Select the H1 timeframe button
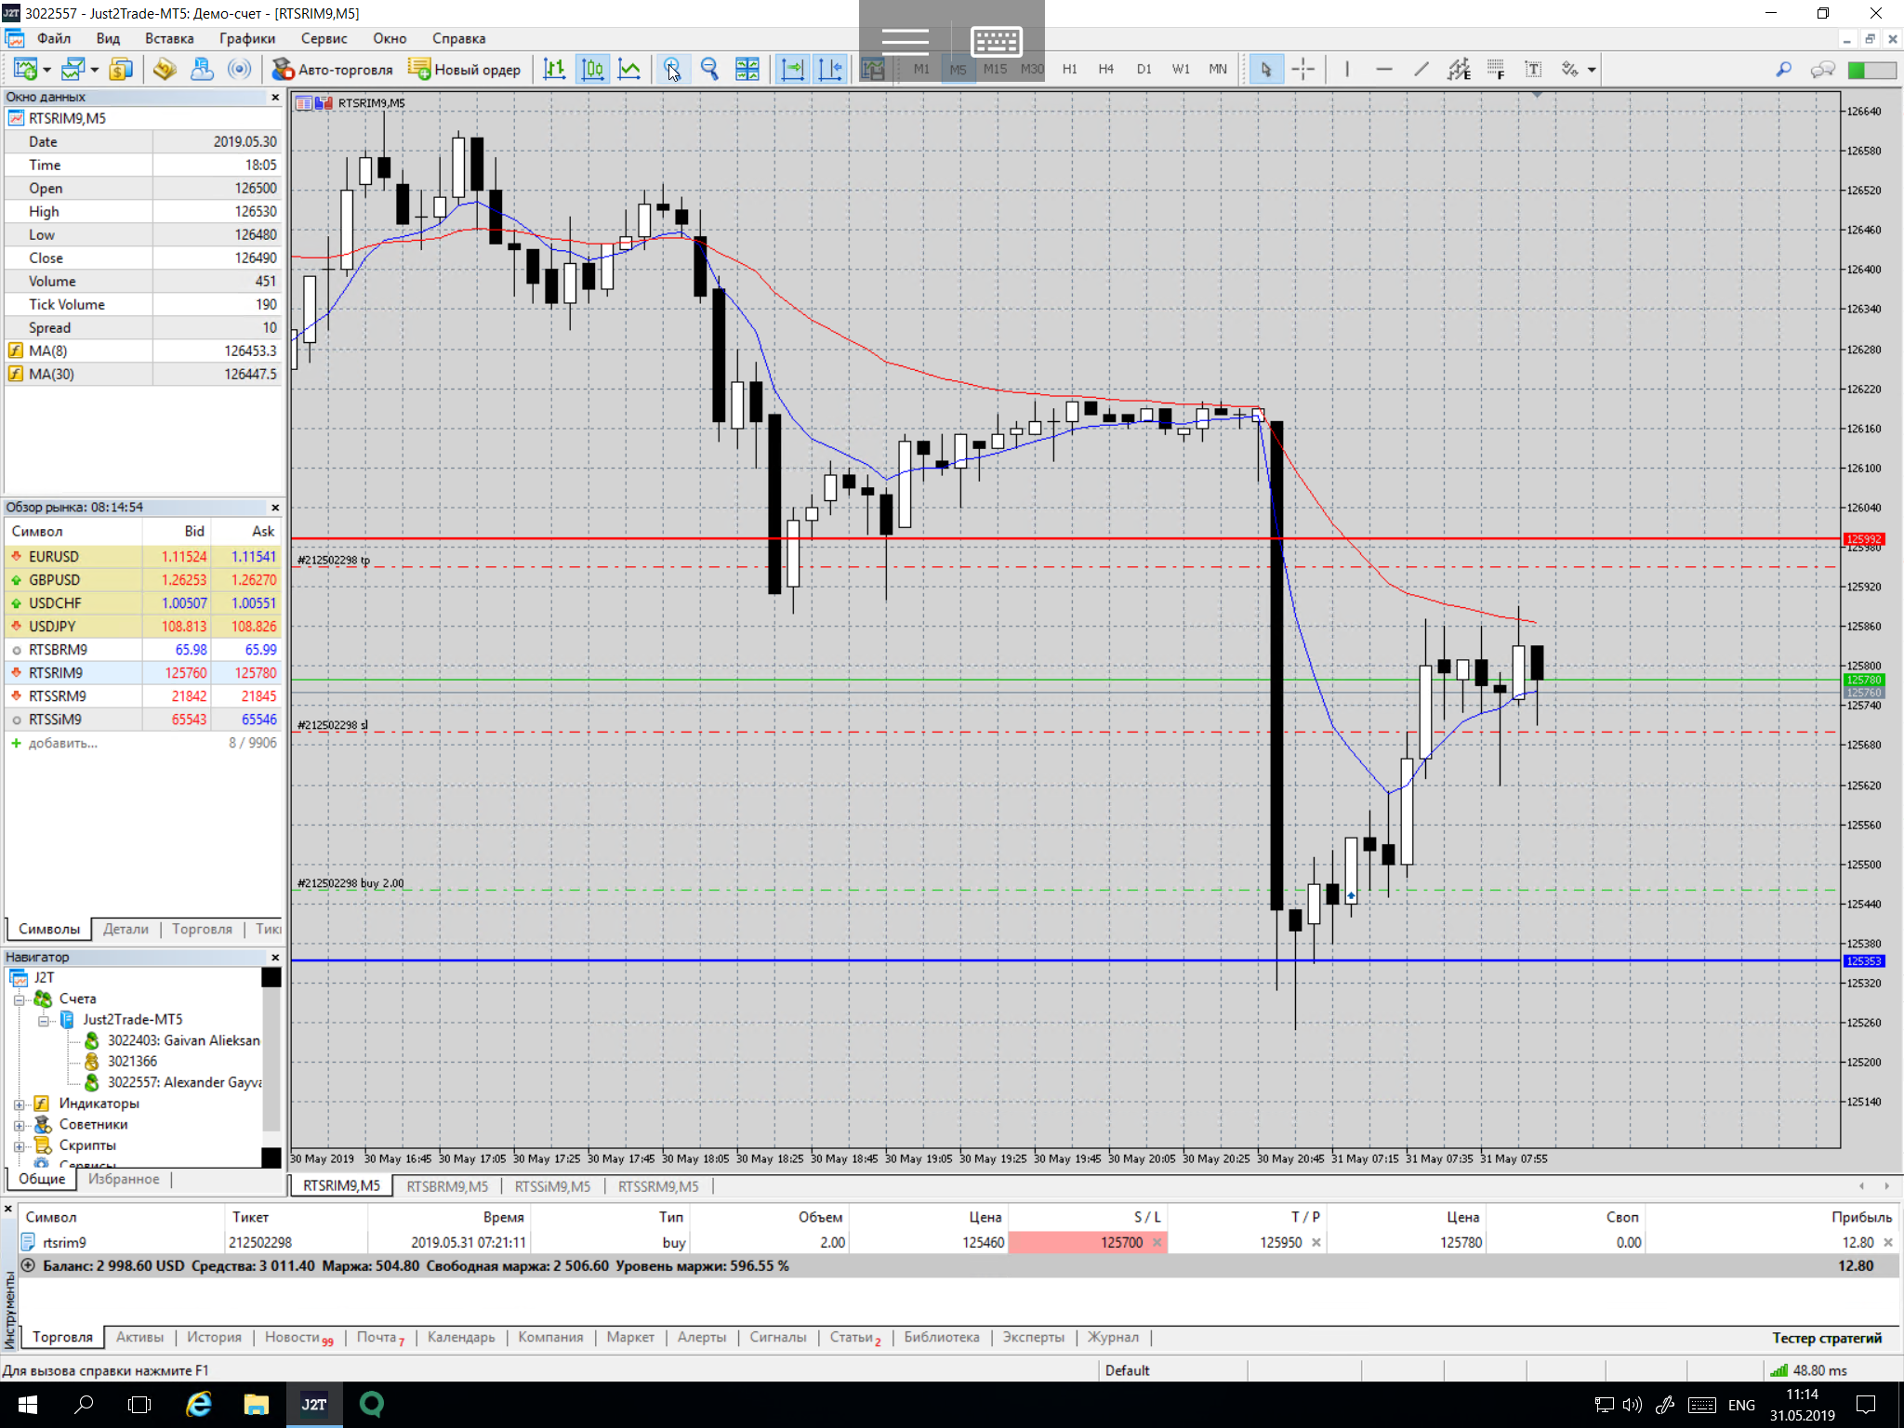Screen dimensions: 1904x1428 1069,70
